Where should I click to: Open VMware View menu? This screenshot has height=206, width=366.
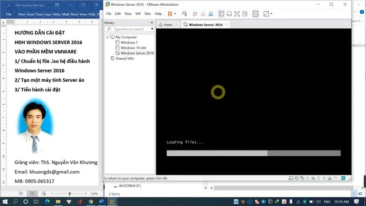tap(128, 14)
